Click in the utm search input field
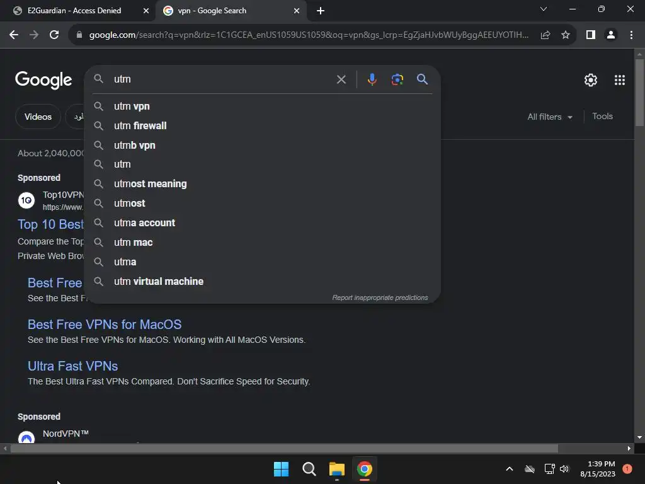Screen dimensions: 645x484 pos(222,79)
